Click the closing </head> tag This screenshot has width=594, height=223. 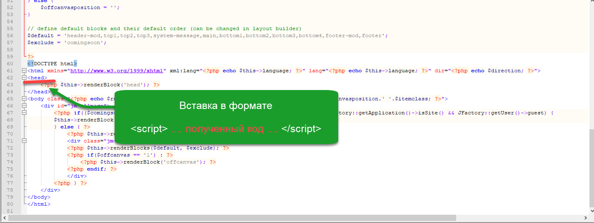point(39,92)
